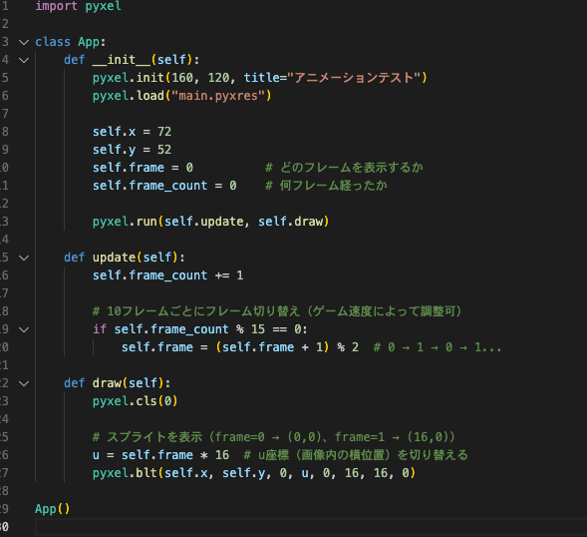This screenshot has height=537, width=587.
Task: Collapse the class App fold chevron
Action: 24,42
